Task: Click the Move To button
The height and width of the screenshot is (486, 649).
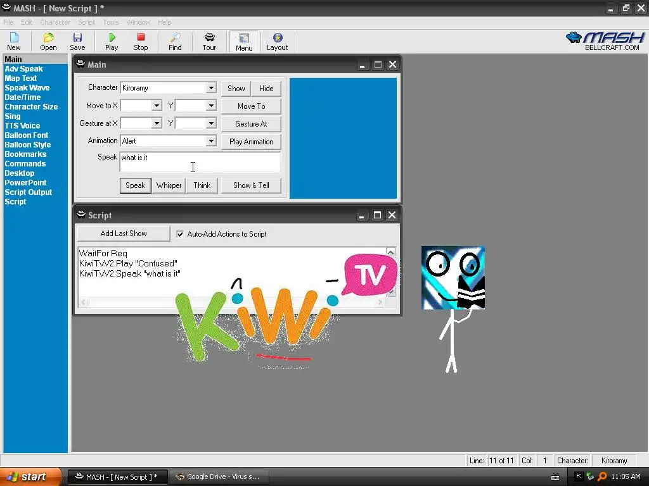Action: pyautogui.click(x=251, y=106)
